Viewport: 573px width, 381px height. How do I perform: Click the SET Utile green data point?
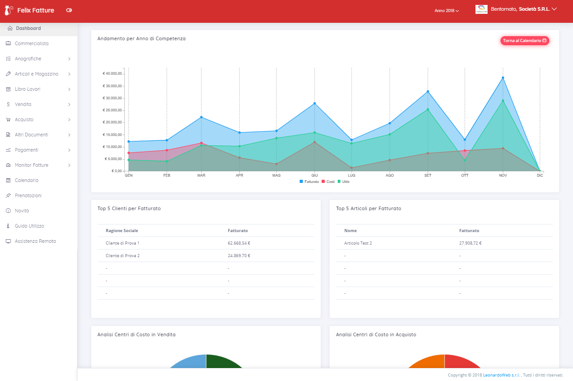click(x=428, y=110)
